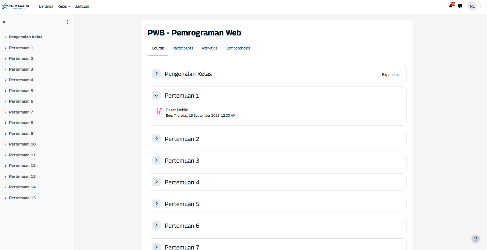Click the help question mark button
487x250 pixels.
pos(475,239)
